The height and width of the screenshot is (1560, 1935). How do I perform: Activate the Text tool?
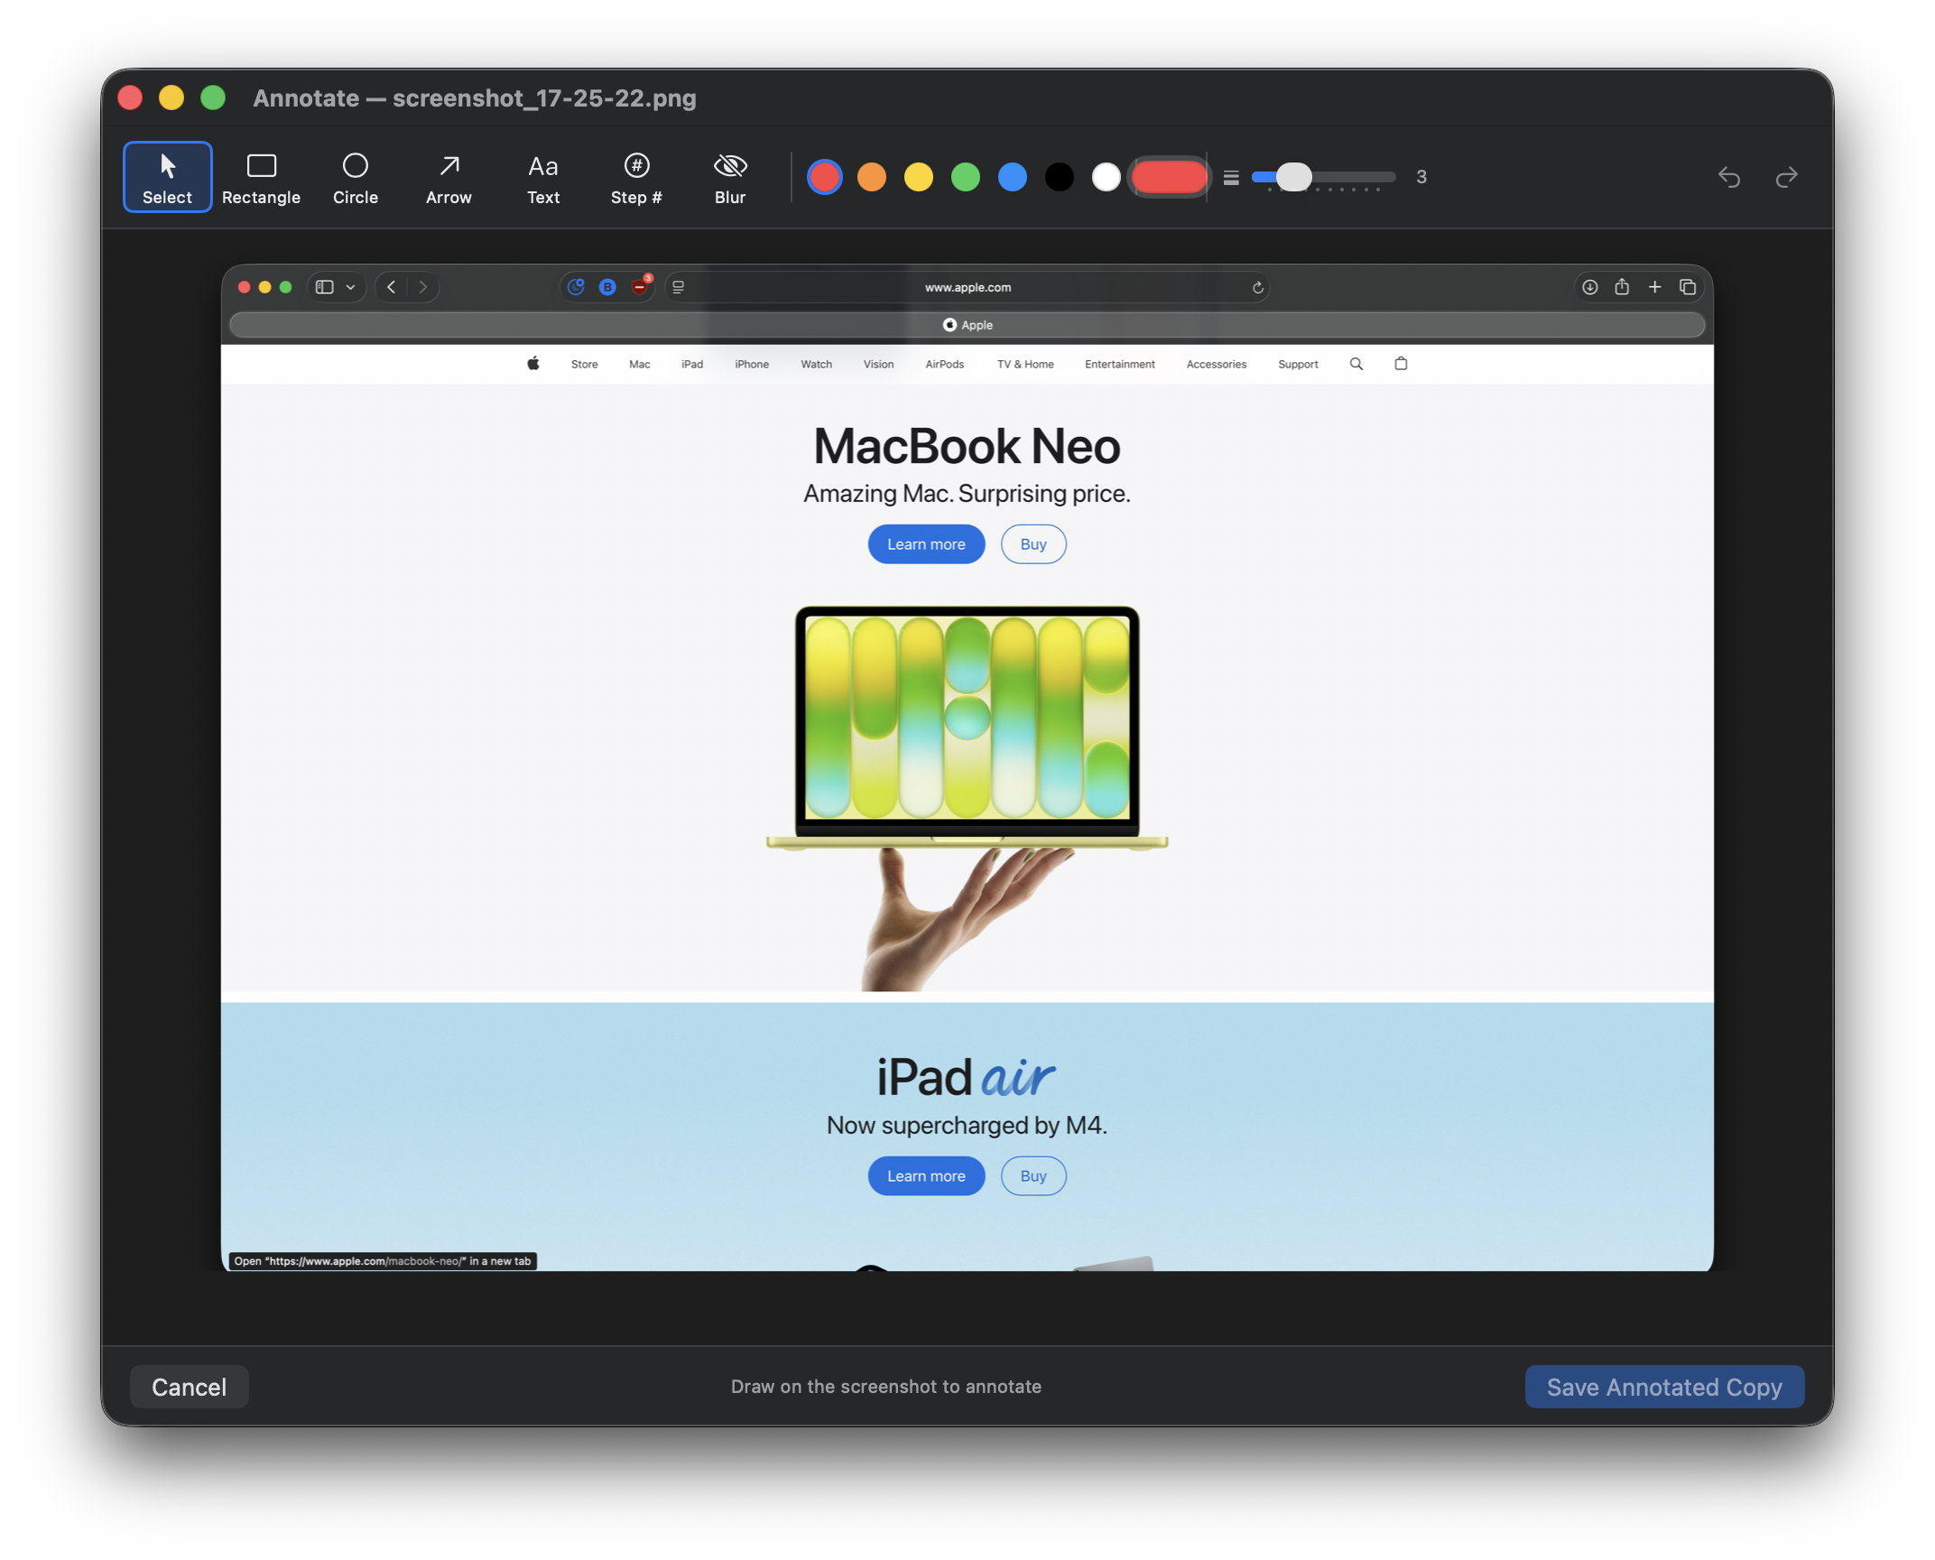pos(542,178)
